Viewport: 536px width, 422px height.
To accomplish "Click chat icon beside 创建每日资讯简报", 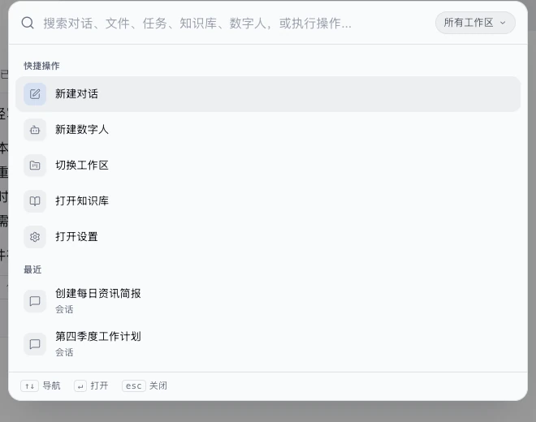I will tap(35, 301).
